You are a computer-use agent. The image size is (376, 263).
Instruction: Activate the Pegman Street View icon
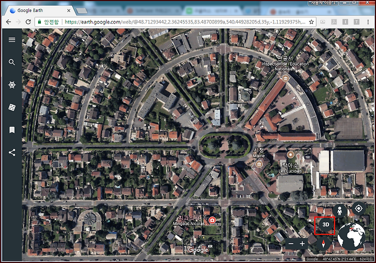coord(339,211)
